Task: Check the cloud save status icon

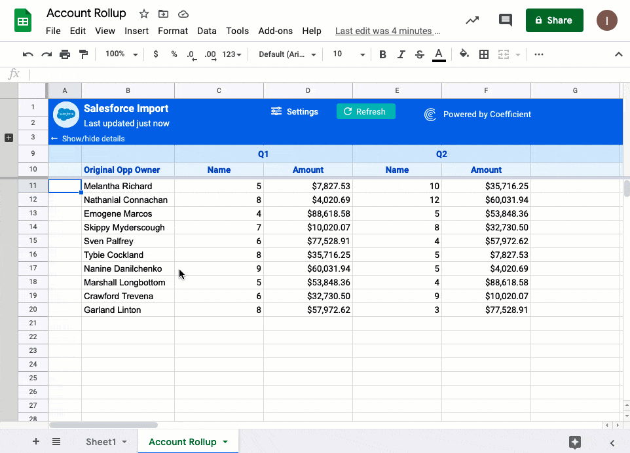Action: [x=183, y=14]
